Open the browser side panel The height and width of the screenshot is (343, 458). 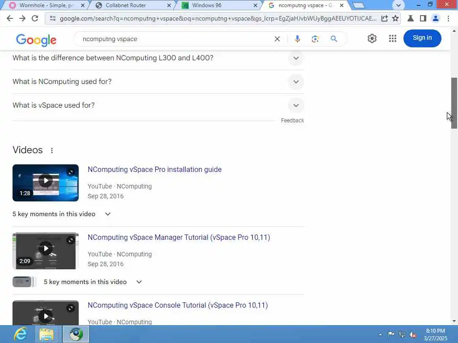coord(423,18)
